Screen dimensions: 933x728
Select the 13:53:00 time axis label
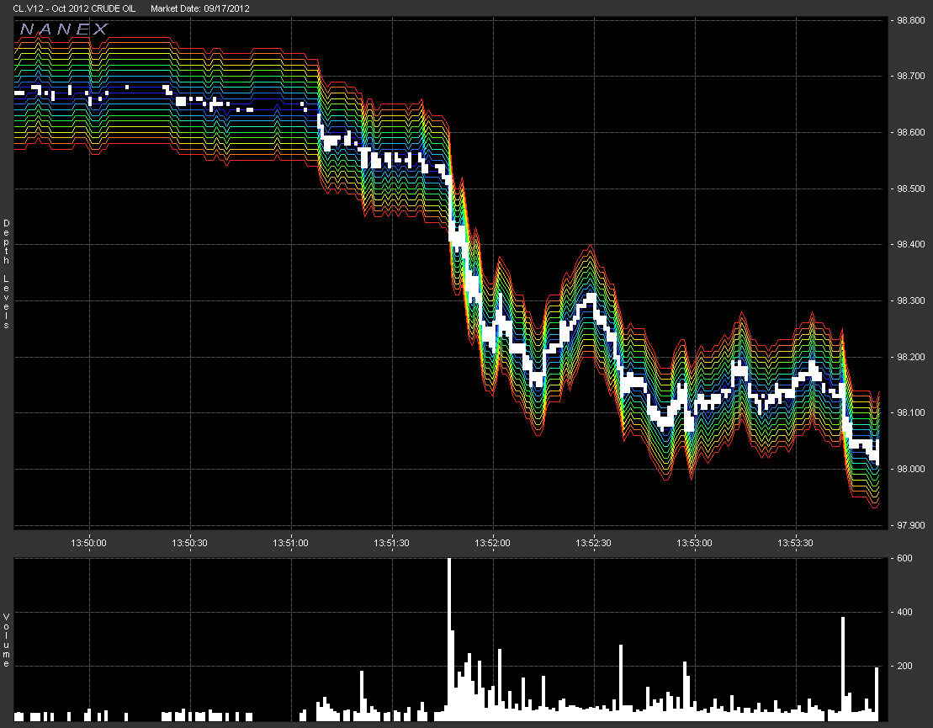[695, 544]
